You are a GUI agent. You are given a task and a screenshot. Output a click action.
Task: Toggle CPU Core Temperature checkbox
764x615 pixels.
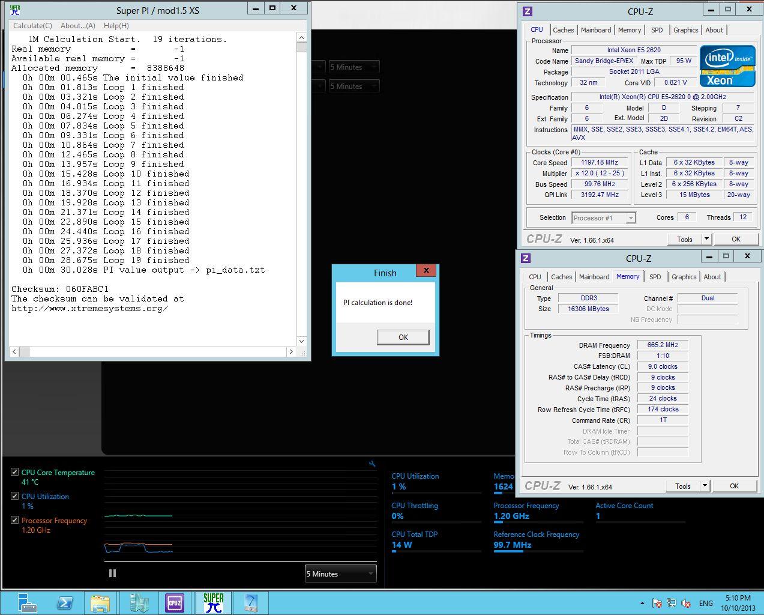click(15, 472)
